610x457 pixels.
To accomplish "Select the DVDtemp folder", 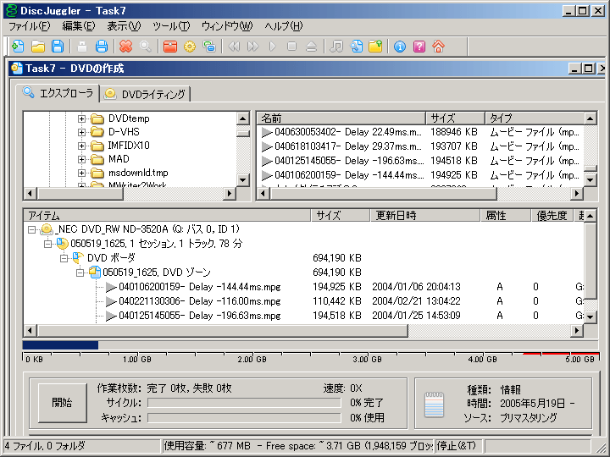I will (x=129, y=118).
